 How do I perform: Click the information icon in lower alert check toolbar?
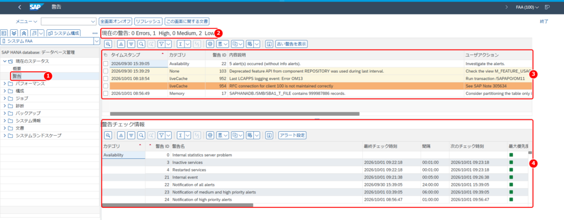pos(268,136)
